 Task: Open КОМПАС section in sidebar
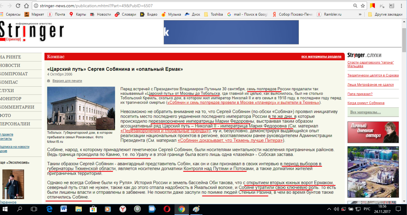pyautogui.click(x=9, y=82)
